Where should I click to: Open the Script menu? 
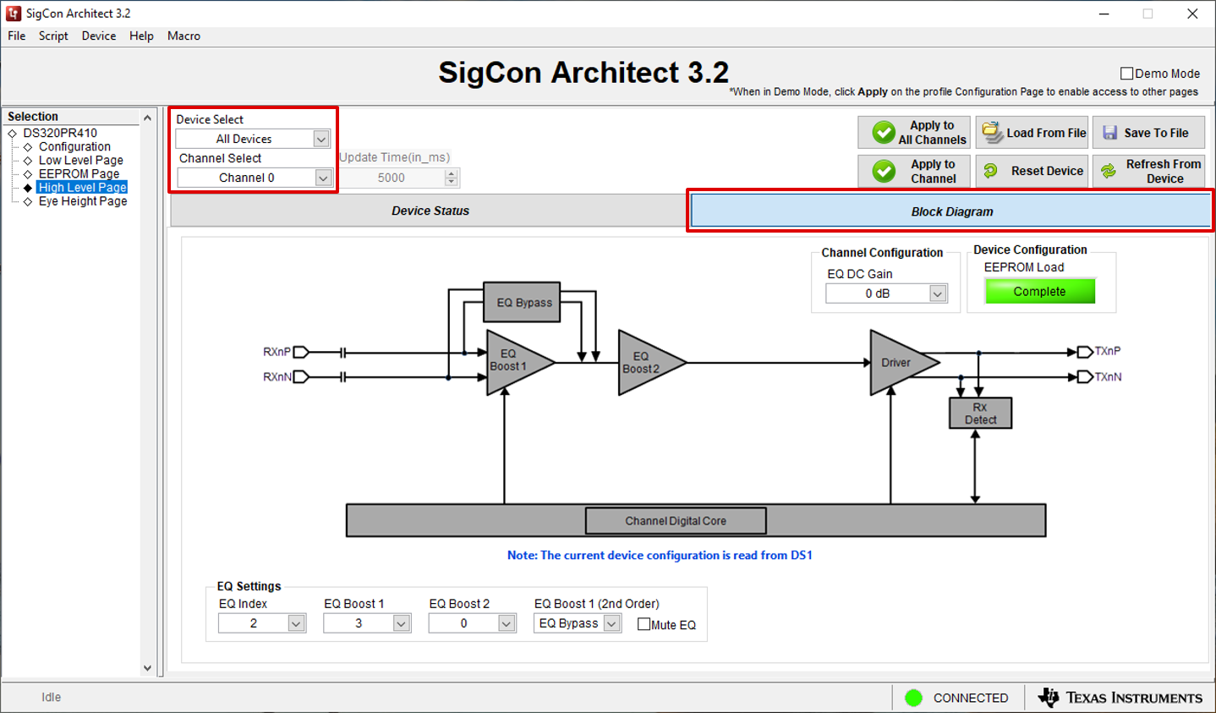point(53,36)
